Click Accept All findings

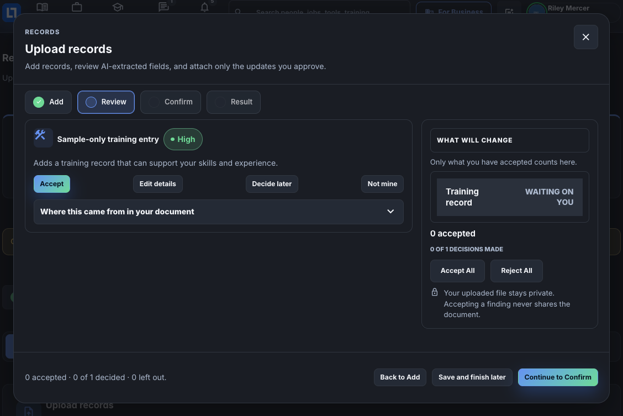click(x=457, y=271)
